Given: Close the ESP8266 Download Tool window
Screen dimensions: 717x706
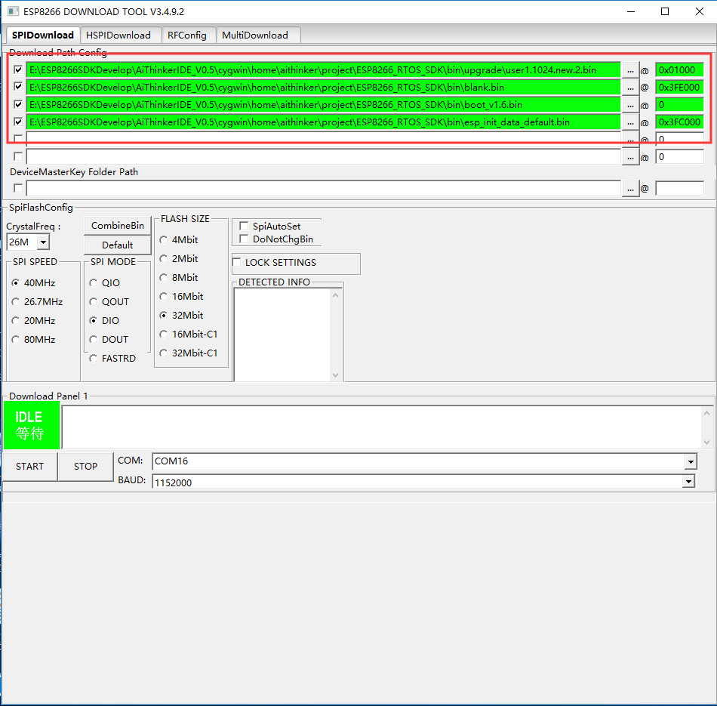Looking at the screenshot, I should tap(700, 11).
